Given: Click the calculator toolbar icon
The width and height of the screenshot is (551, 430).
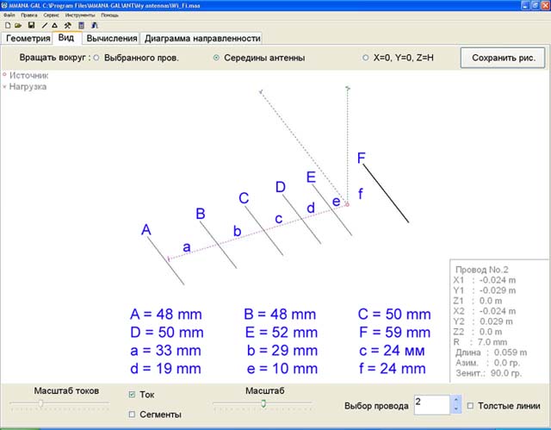Looking at the screenshot, I should 81,26.
